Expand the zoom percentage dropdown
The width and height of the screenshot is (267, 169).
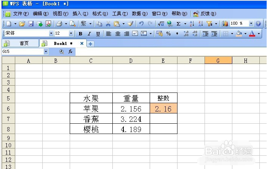pos(251,24)
